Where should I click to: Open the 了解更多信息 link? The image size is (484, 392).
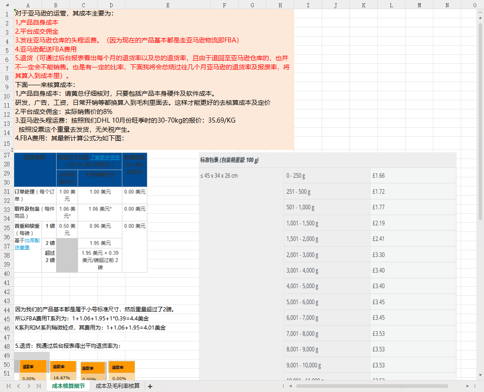104,157
